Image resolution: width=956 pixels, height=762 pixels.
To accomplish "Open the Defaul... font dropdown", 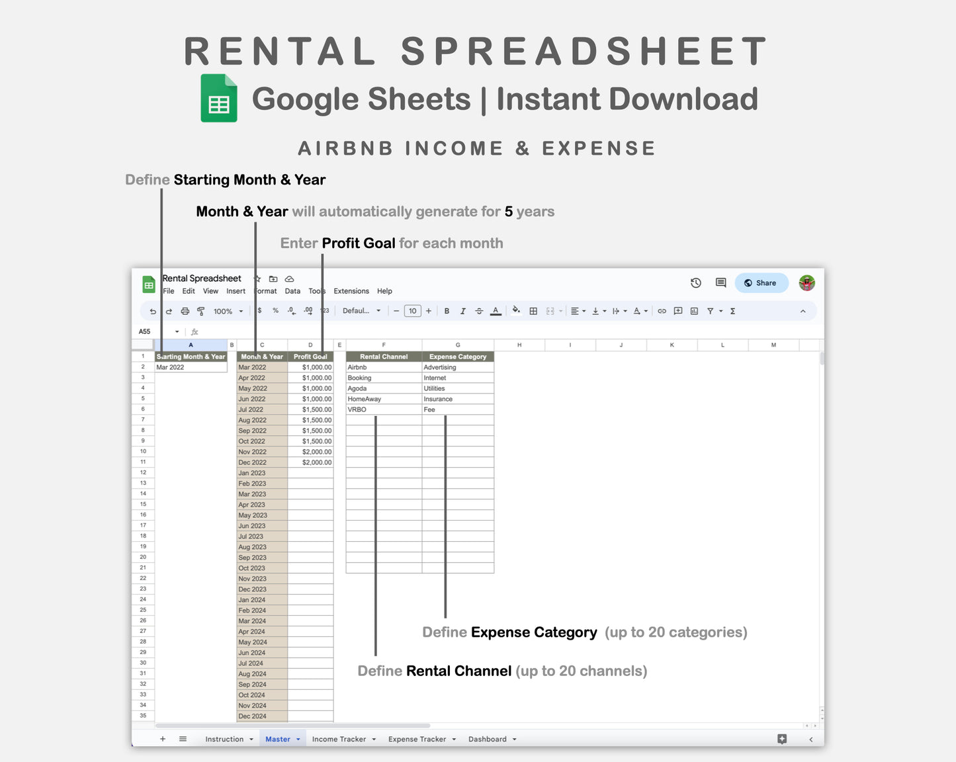I will coord(362,311).
